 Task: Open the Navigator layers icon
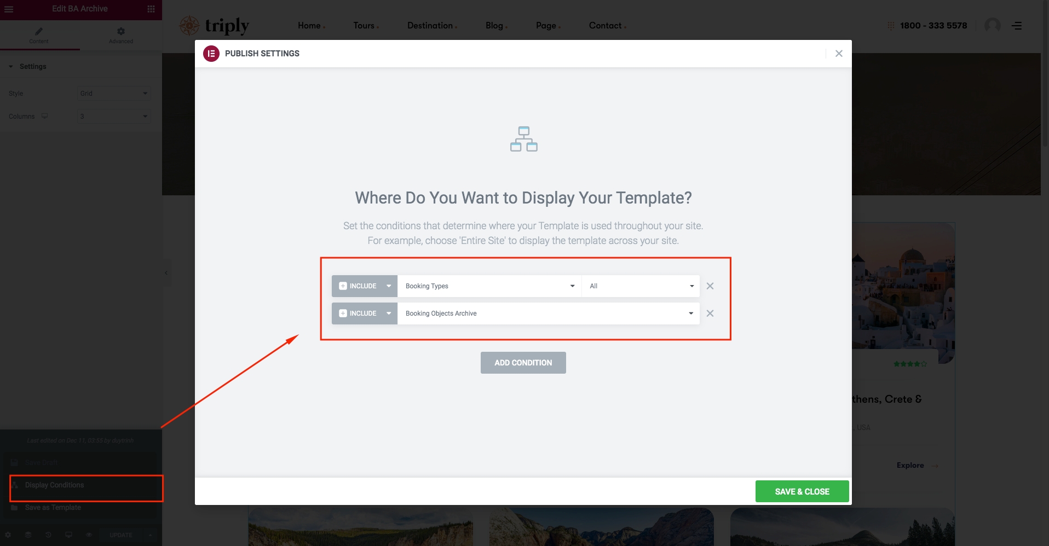pyautogui.click(x=28, y=535)
